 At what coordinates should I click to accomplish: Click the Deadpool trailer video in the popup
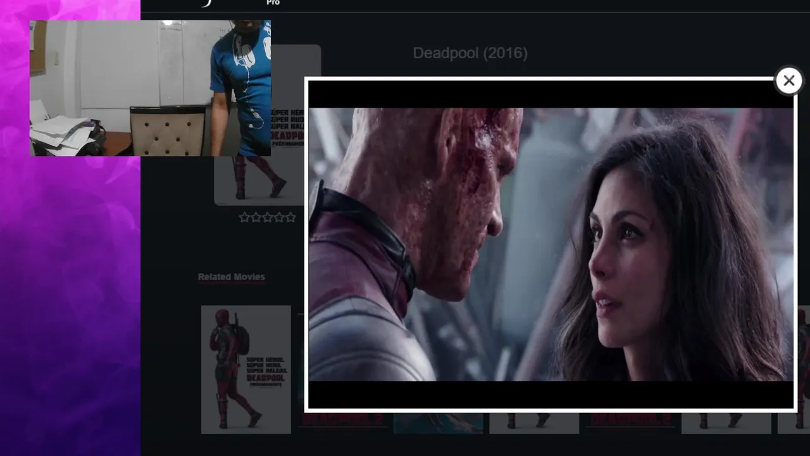(551, 244)
